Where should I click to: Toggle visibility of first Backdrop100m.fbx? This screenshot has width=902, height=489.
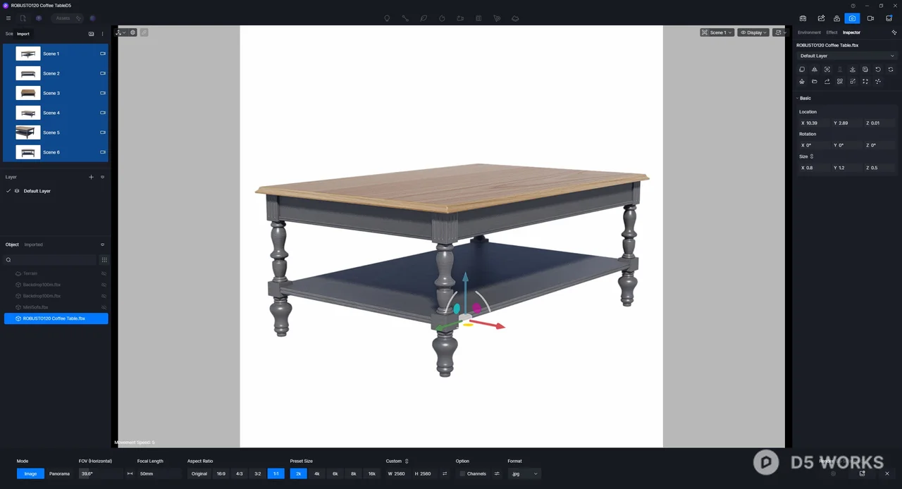pyautogui.click(x=104, y=285)
